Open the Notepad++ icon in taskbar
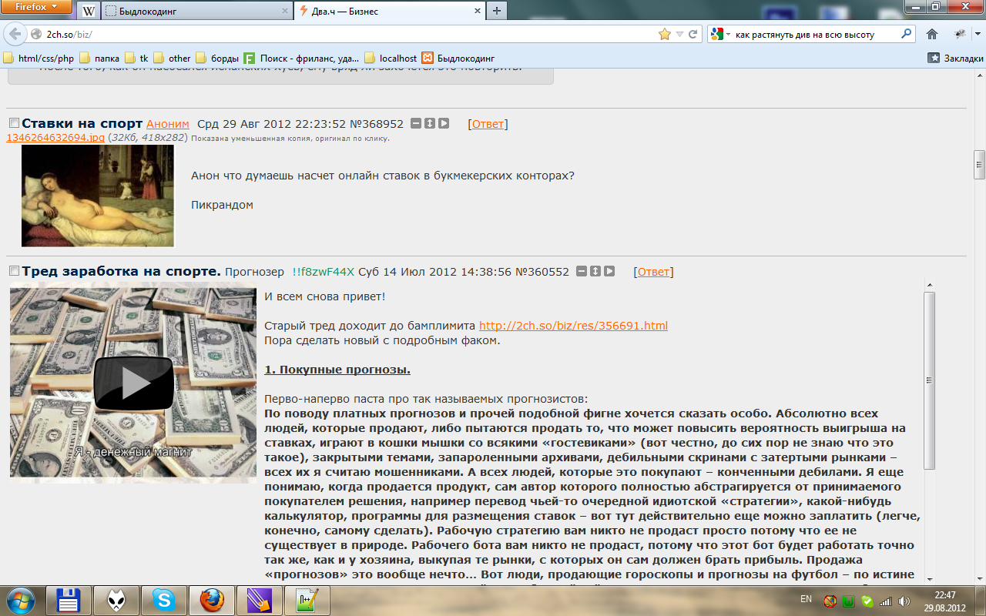Screen dimensions: 986x616 (x=307, y=600)
